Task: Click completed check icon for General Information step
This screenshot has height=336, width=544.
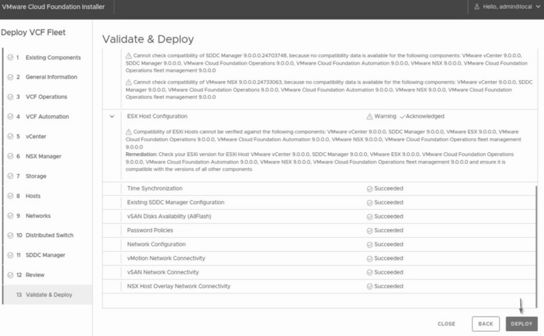Action: (11, 77)
